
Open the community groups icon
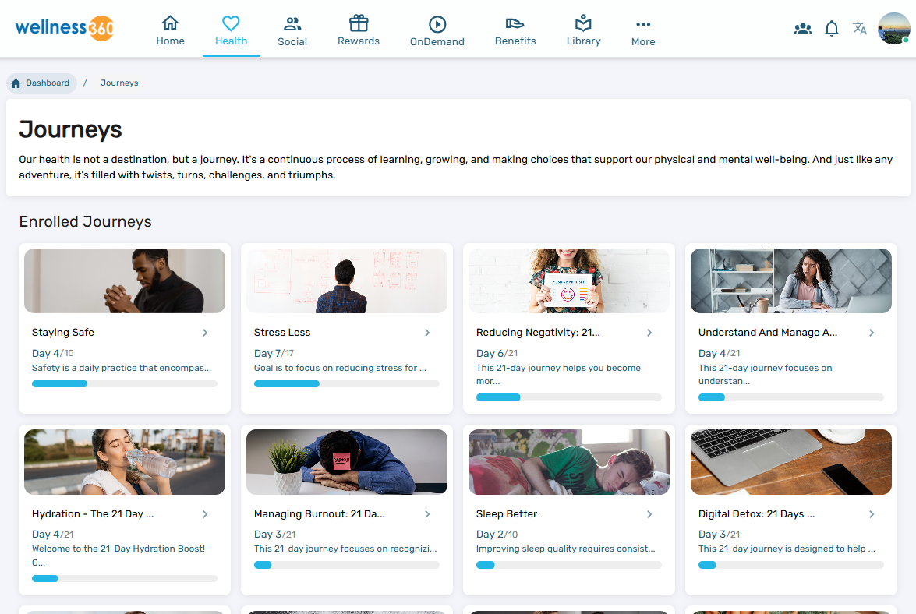click(802, 29)
